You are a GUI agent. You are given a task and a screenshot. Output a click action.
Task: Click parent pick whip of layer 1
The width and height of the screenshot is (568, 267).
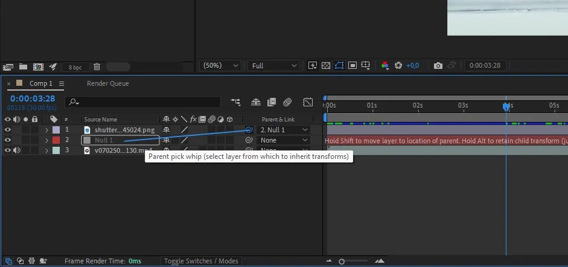pos(249,129)
